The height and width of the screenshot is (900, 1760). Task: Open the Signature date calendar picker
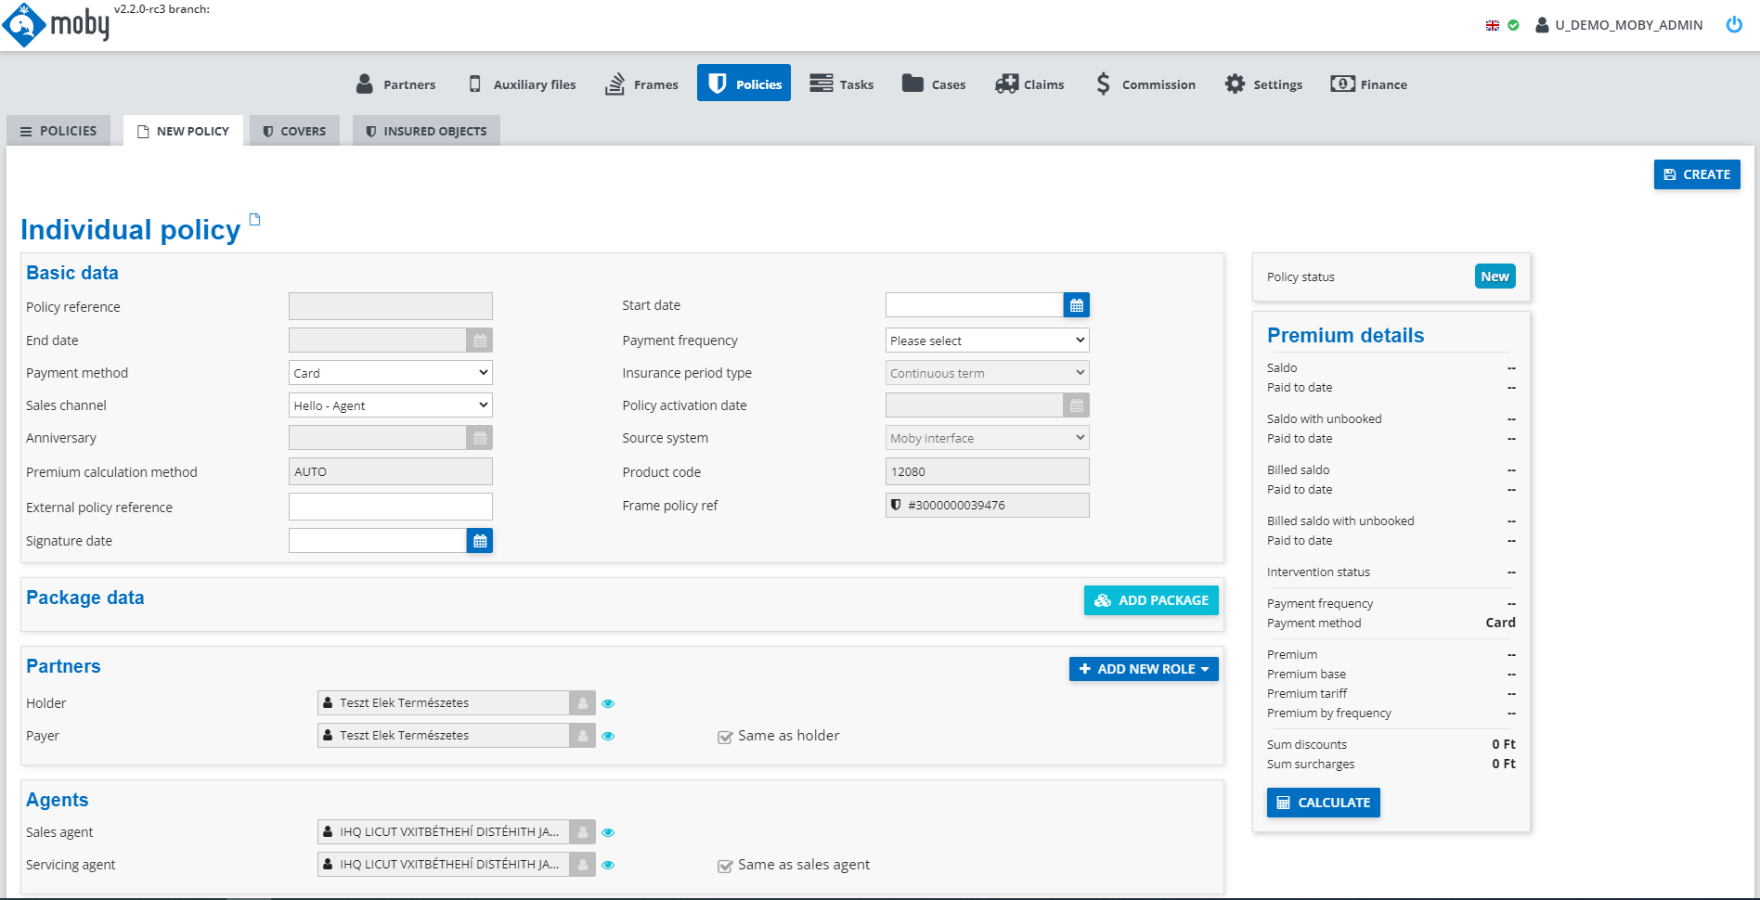coord(479,541)
